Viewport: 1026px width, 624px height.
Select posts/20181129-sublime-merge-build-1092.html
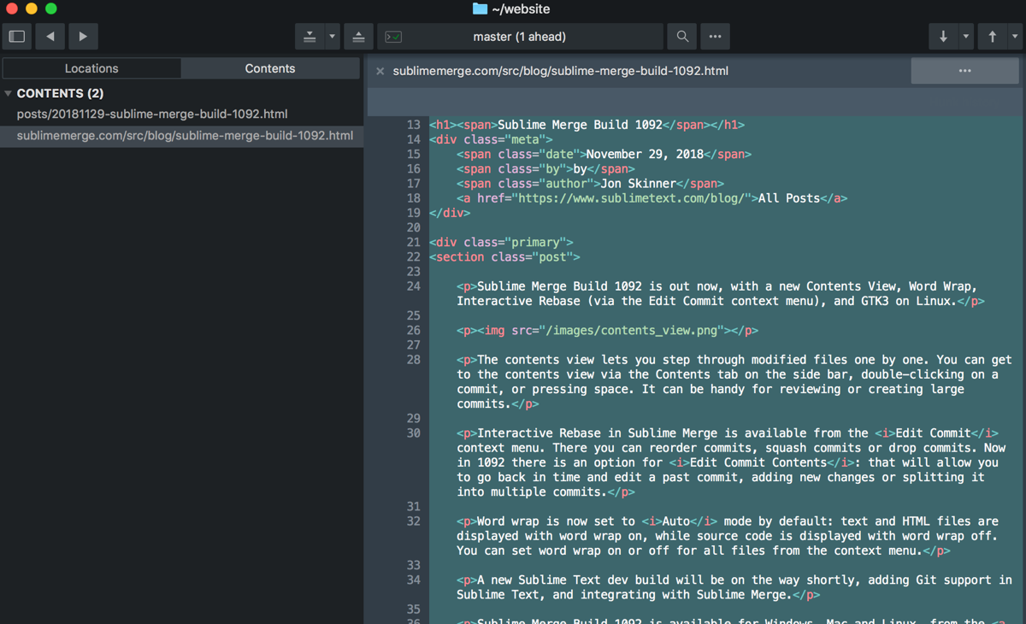151,113
